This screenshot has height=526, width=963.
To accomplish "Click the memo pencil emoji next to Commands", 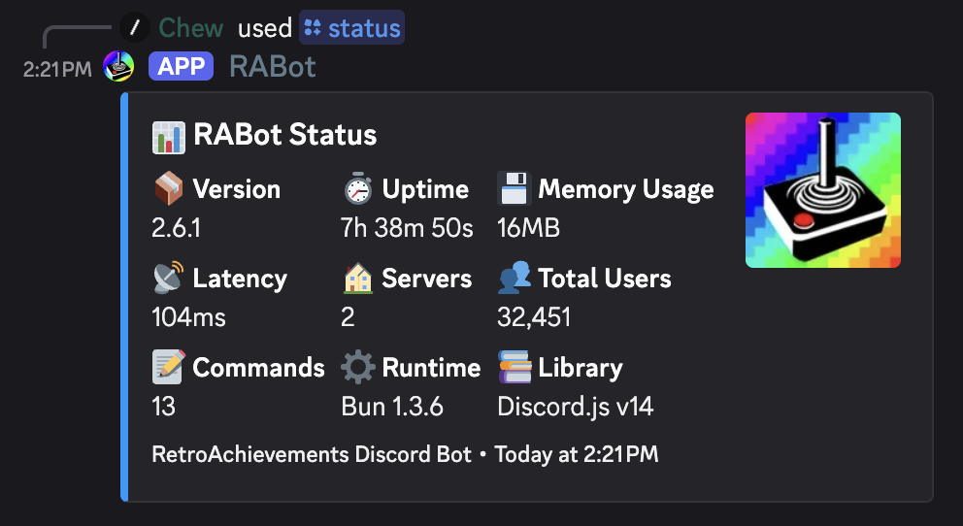I will point(168,367).
